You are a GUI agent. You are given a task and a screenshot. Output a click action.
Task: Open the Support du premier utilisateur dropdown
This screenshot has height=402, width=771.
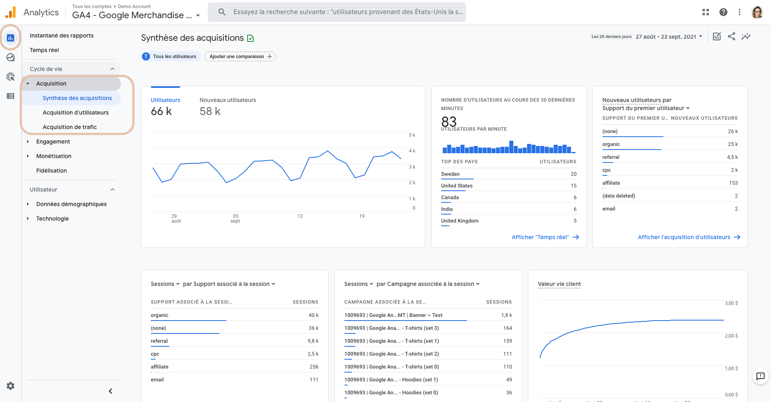coord(646,108)
